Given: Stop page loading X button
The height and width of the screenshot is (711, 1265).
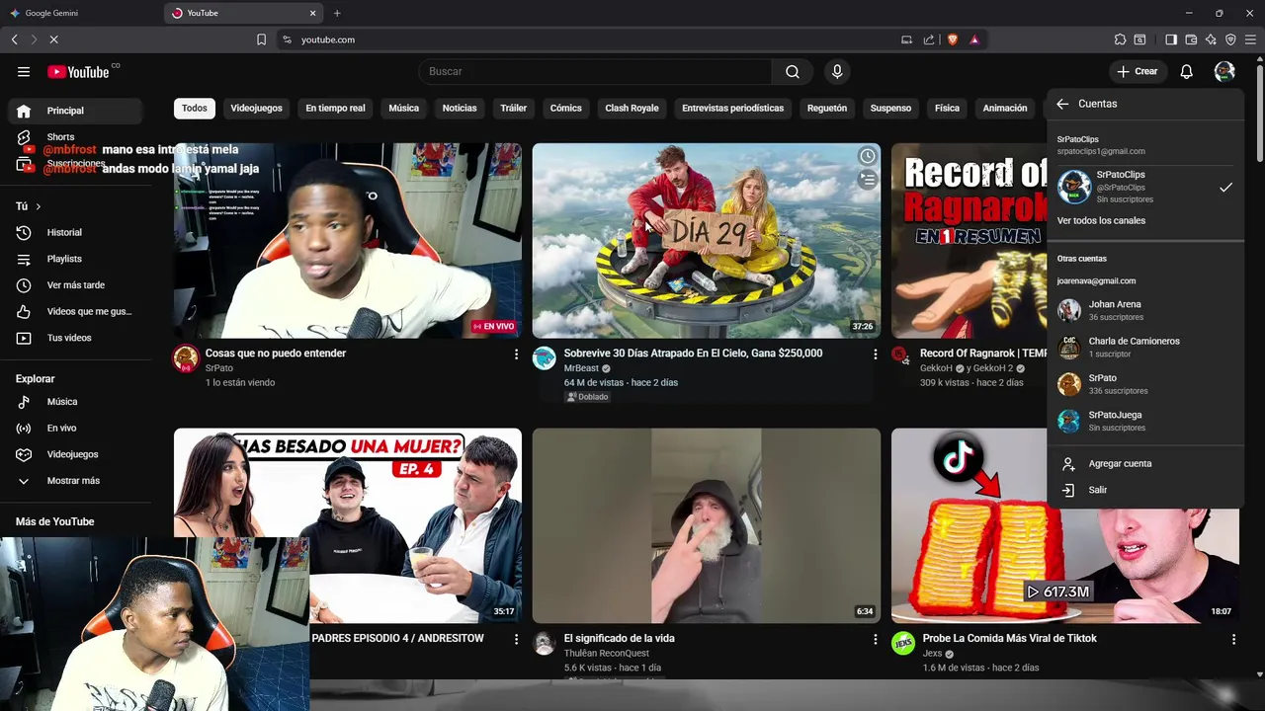Looking at the screenshot, I should tap(53, 39).
